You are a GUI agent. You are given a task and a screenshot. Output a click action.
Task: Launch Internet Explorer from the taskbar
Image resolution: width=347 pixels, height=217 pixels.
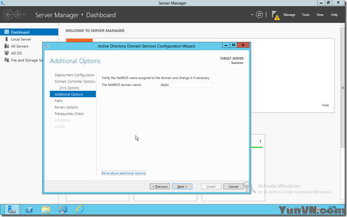tap(79, 209)
